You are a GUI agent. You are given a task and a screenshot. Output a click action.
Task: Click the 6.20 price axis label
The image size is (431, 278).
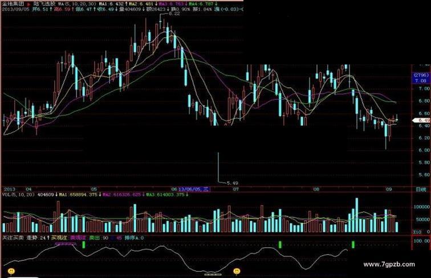[x=424, y=138]
